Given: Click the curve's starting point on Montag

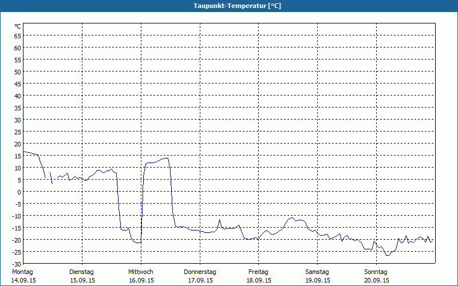Looking at the screenshot, I should (x=23, y=152).
